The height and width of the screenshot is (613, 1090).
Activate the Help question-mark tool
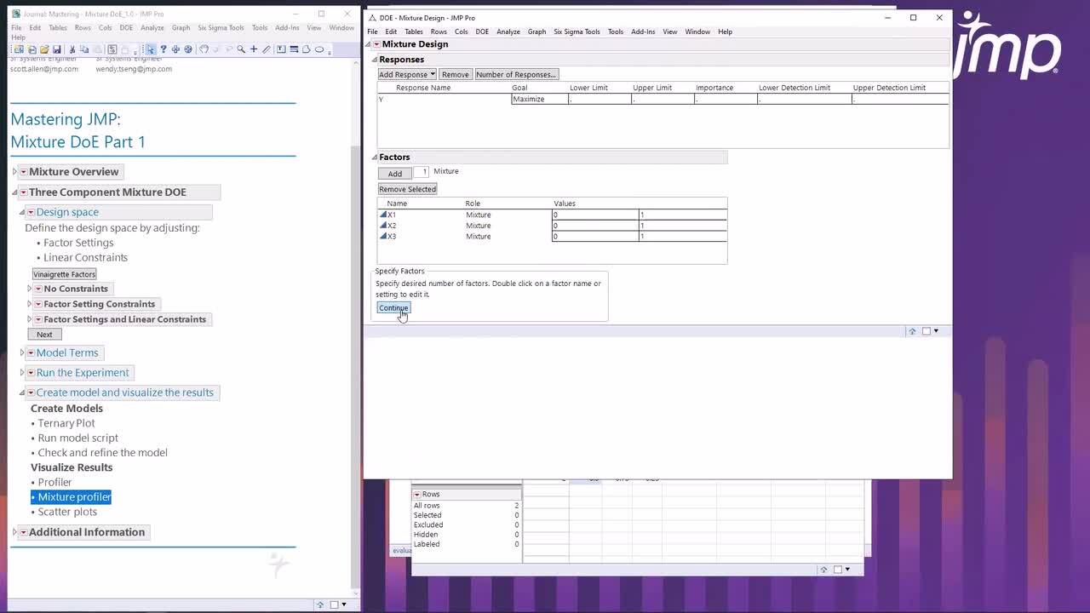pyautogui.click(x=163, y=49)
